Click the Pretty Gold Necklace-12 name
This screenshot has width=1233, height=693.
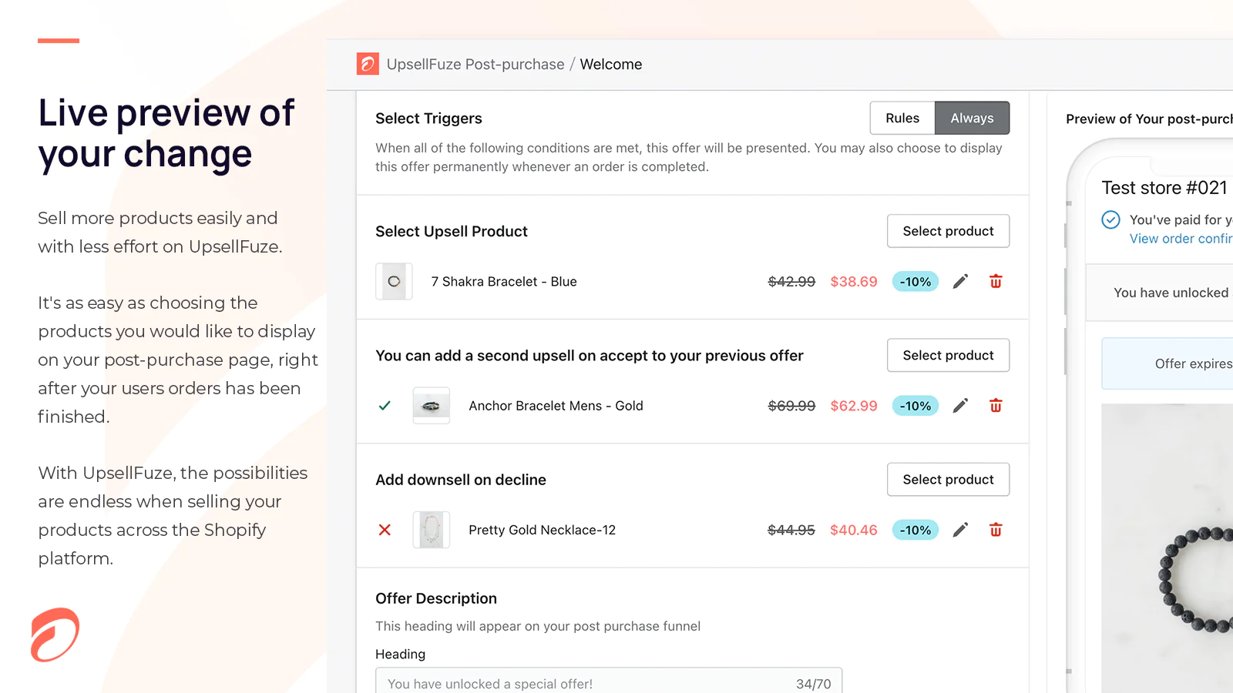pyautogui.click(x=543, y=530)
